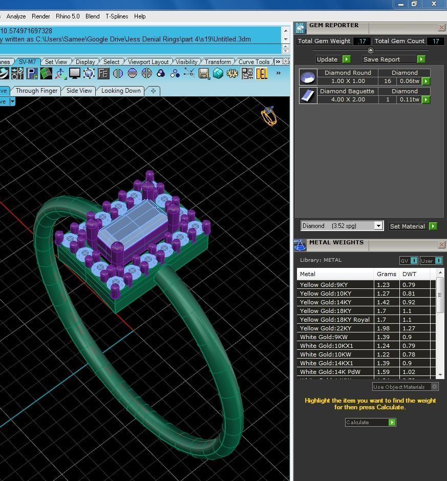Screen dimensions: 447x481
Task: Click green arrow on Diamond Round row
Action: [x=426, y=81]
